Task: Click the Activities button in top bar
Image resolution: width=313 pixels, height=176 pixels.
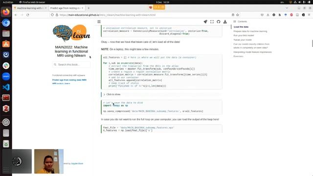Action: pyautogui.click(x=8, y=2)
